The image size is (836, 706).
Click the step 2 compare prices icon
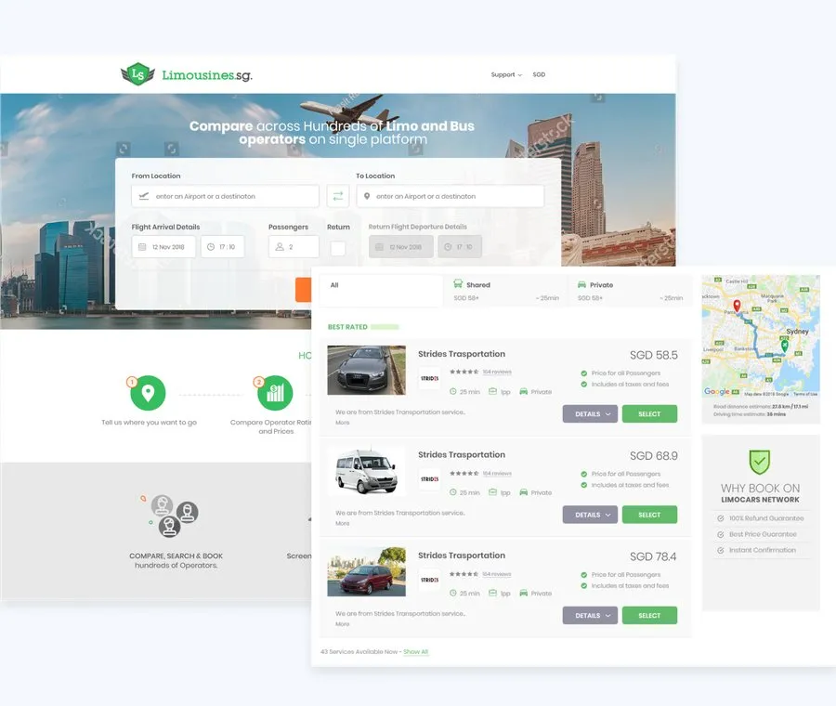(275, 393)
